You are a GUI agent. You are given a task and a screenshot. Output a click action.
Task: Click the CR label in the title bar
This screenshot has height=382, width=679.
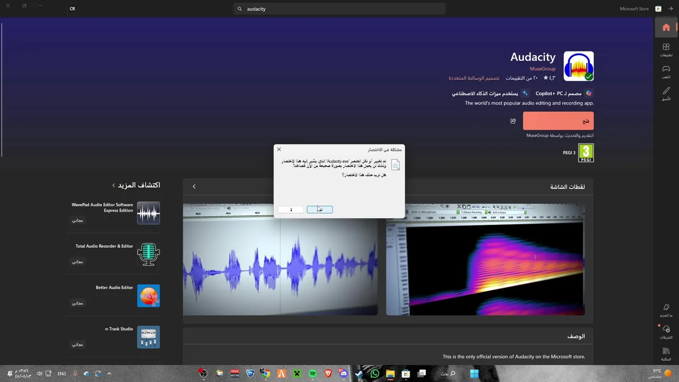click(73, 9)
